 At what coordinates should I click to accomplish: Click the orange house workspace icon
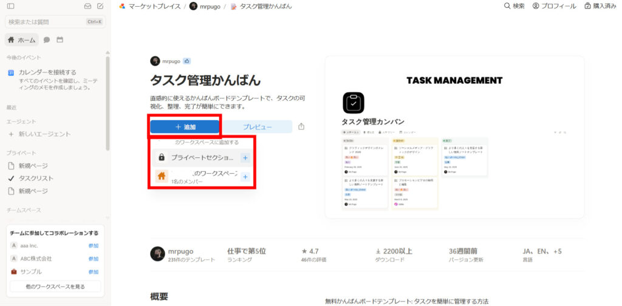162,177
